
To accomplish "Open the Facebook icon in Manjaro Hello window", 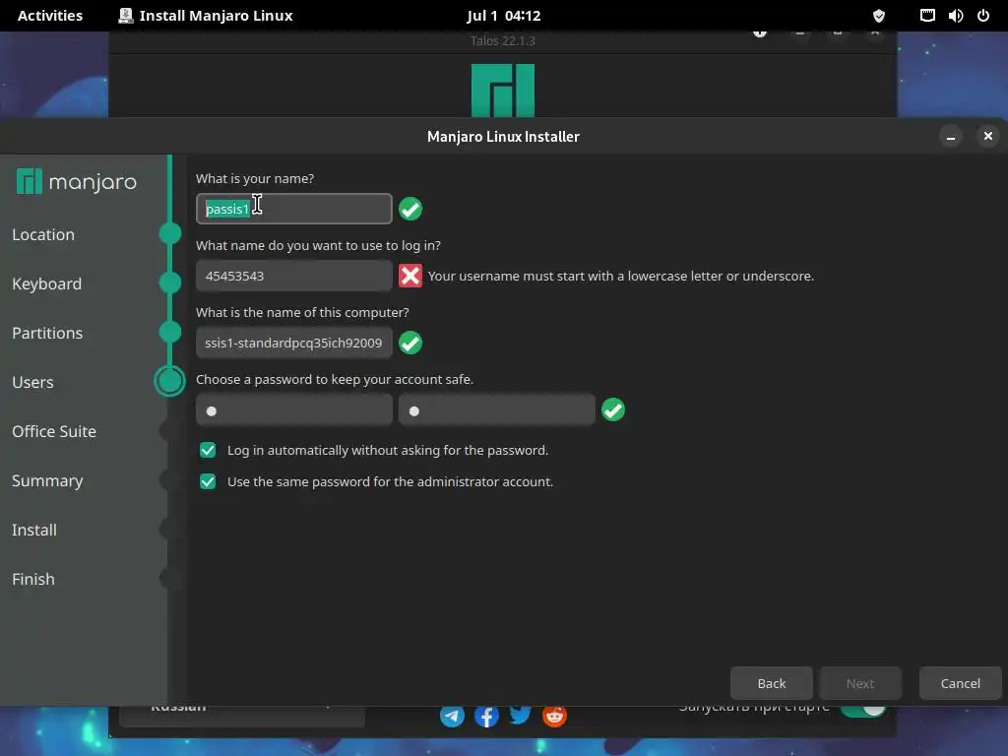I will 486,717.
